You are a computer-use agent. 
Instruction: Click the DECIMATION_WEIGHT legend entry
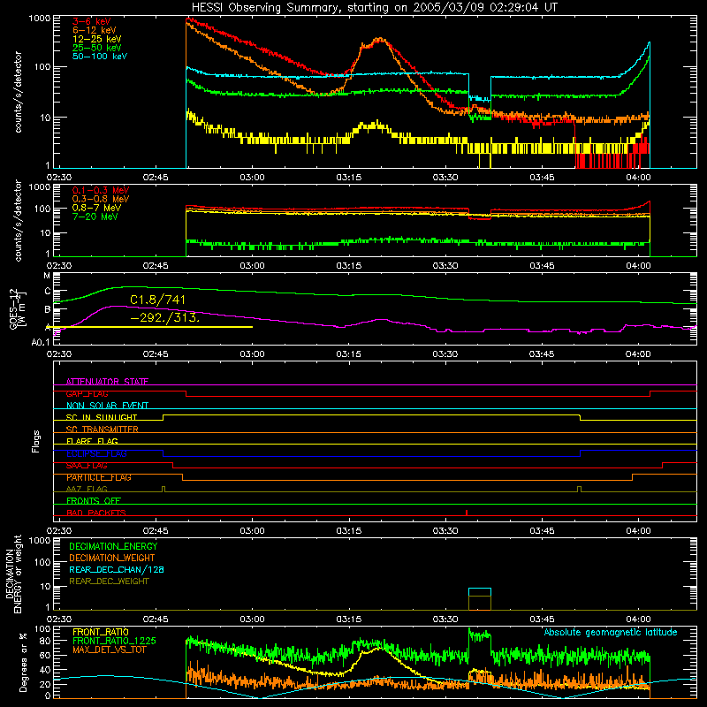tap(112, 558)
